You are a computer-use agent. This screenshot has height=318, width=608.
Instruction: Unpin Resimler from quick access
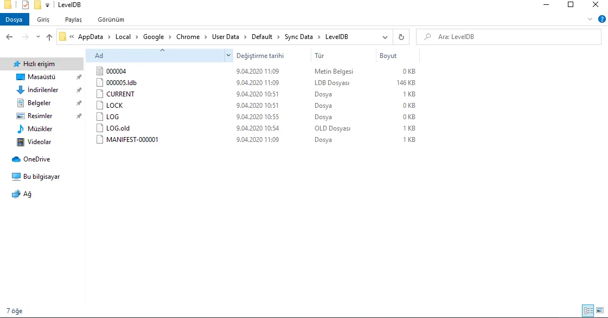(79, 115)
